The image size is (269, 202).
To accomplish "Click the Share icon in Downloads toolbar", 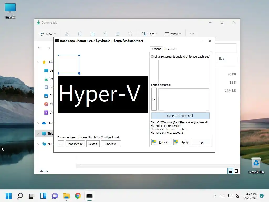I will click(x=117, y=34).
